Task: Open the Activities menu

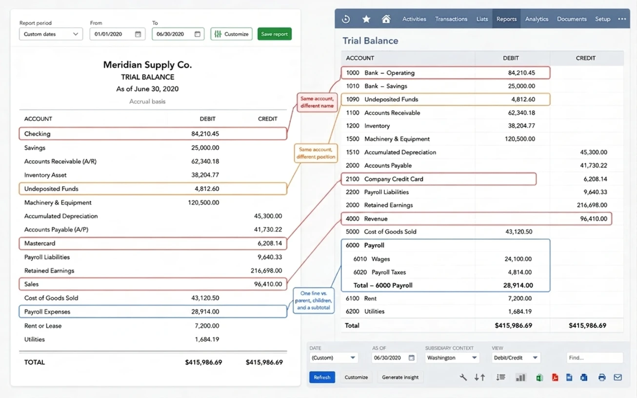Action: coord(414,19)
